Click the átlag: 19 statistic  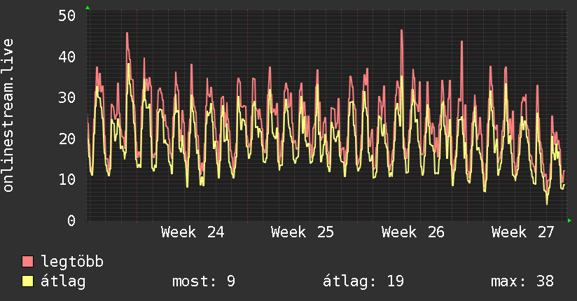point(363,281)
